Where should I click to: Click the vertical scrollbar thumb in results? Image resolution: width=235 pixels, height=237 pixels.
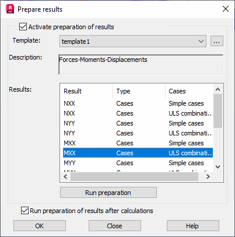click(218, 111)
